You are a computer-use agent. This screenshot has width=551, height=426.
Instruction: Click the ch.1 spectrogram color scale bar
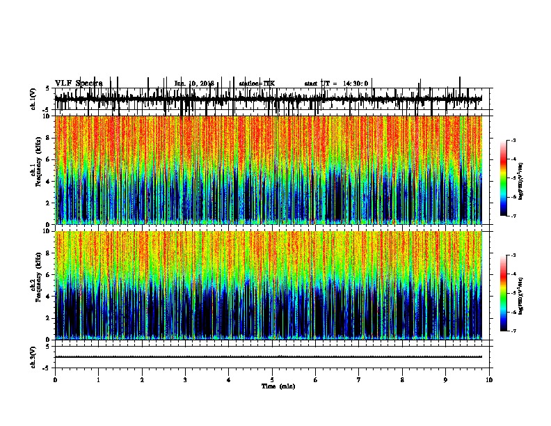click(504, 178)
